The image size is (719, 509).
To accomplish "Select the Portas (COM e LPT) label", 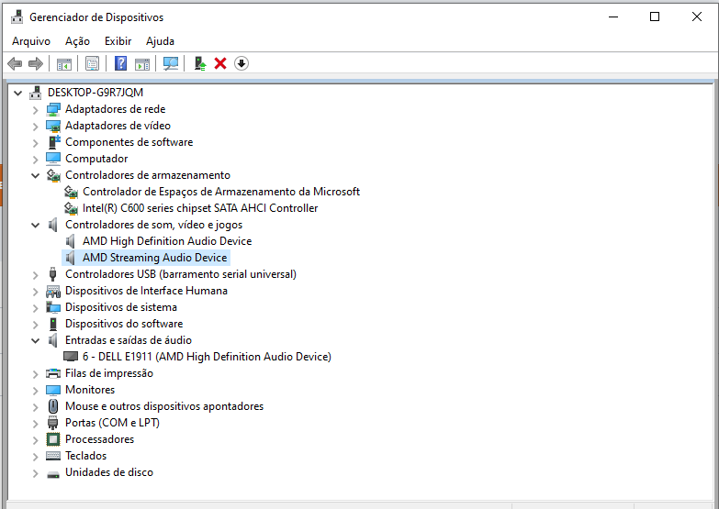I will tap(112, 423).
